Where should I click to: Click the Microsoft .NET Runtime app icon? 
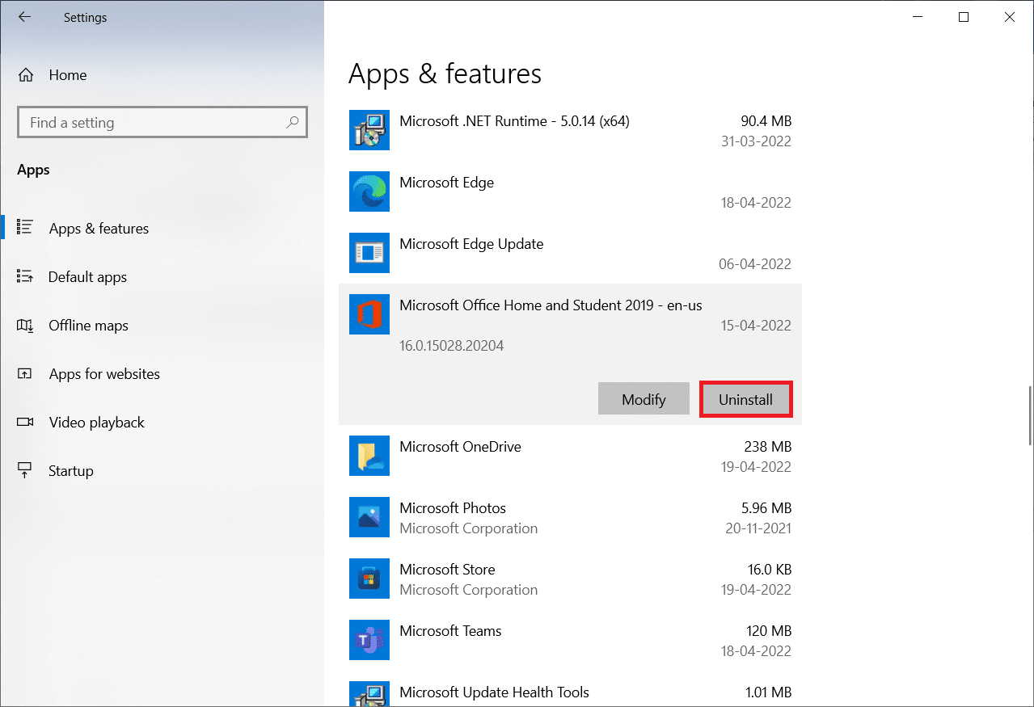[369, 131]
